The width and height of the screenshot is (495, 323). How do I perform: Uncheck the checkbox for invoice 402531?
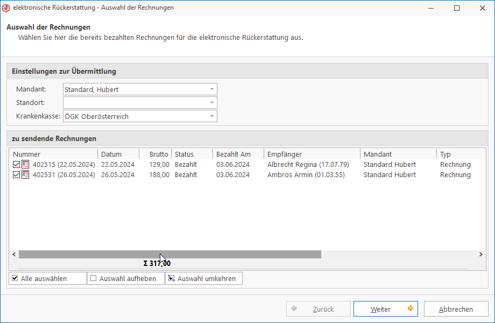(16, 175)
